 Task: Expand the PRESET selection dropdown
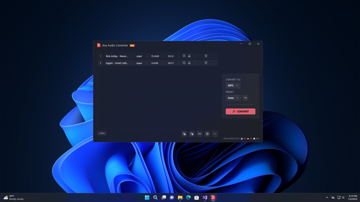coord(233,98)
